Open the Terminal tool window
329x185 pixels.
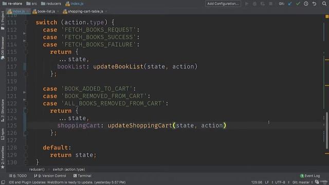(x=82, y=176)
